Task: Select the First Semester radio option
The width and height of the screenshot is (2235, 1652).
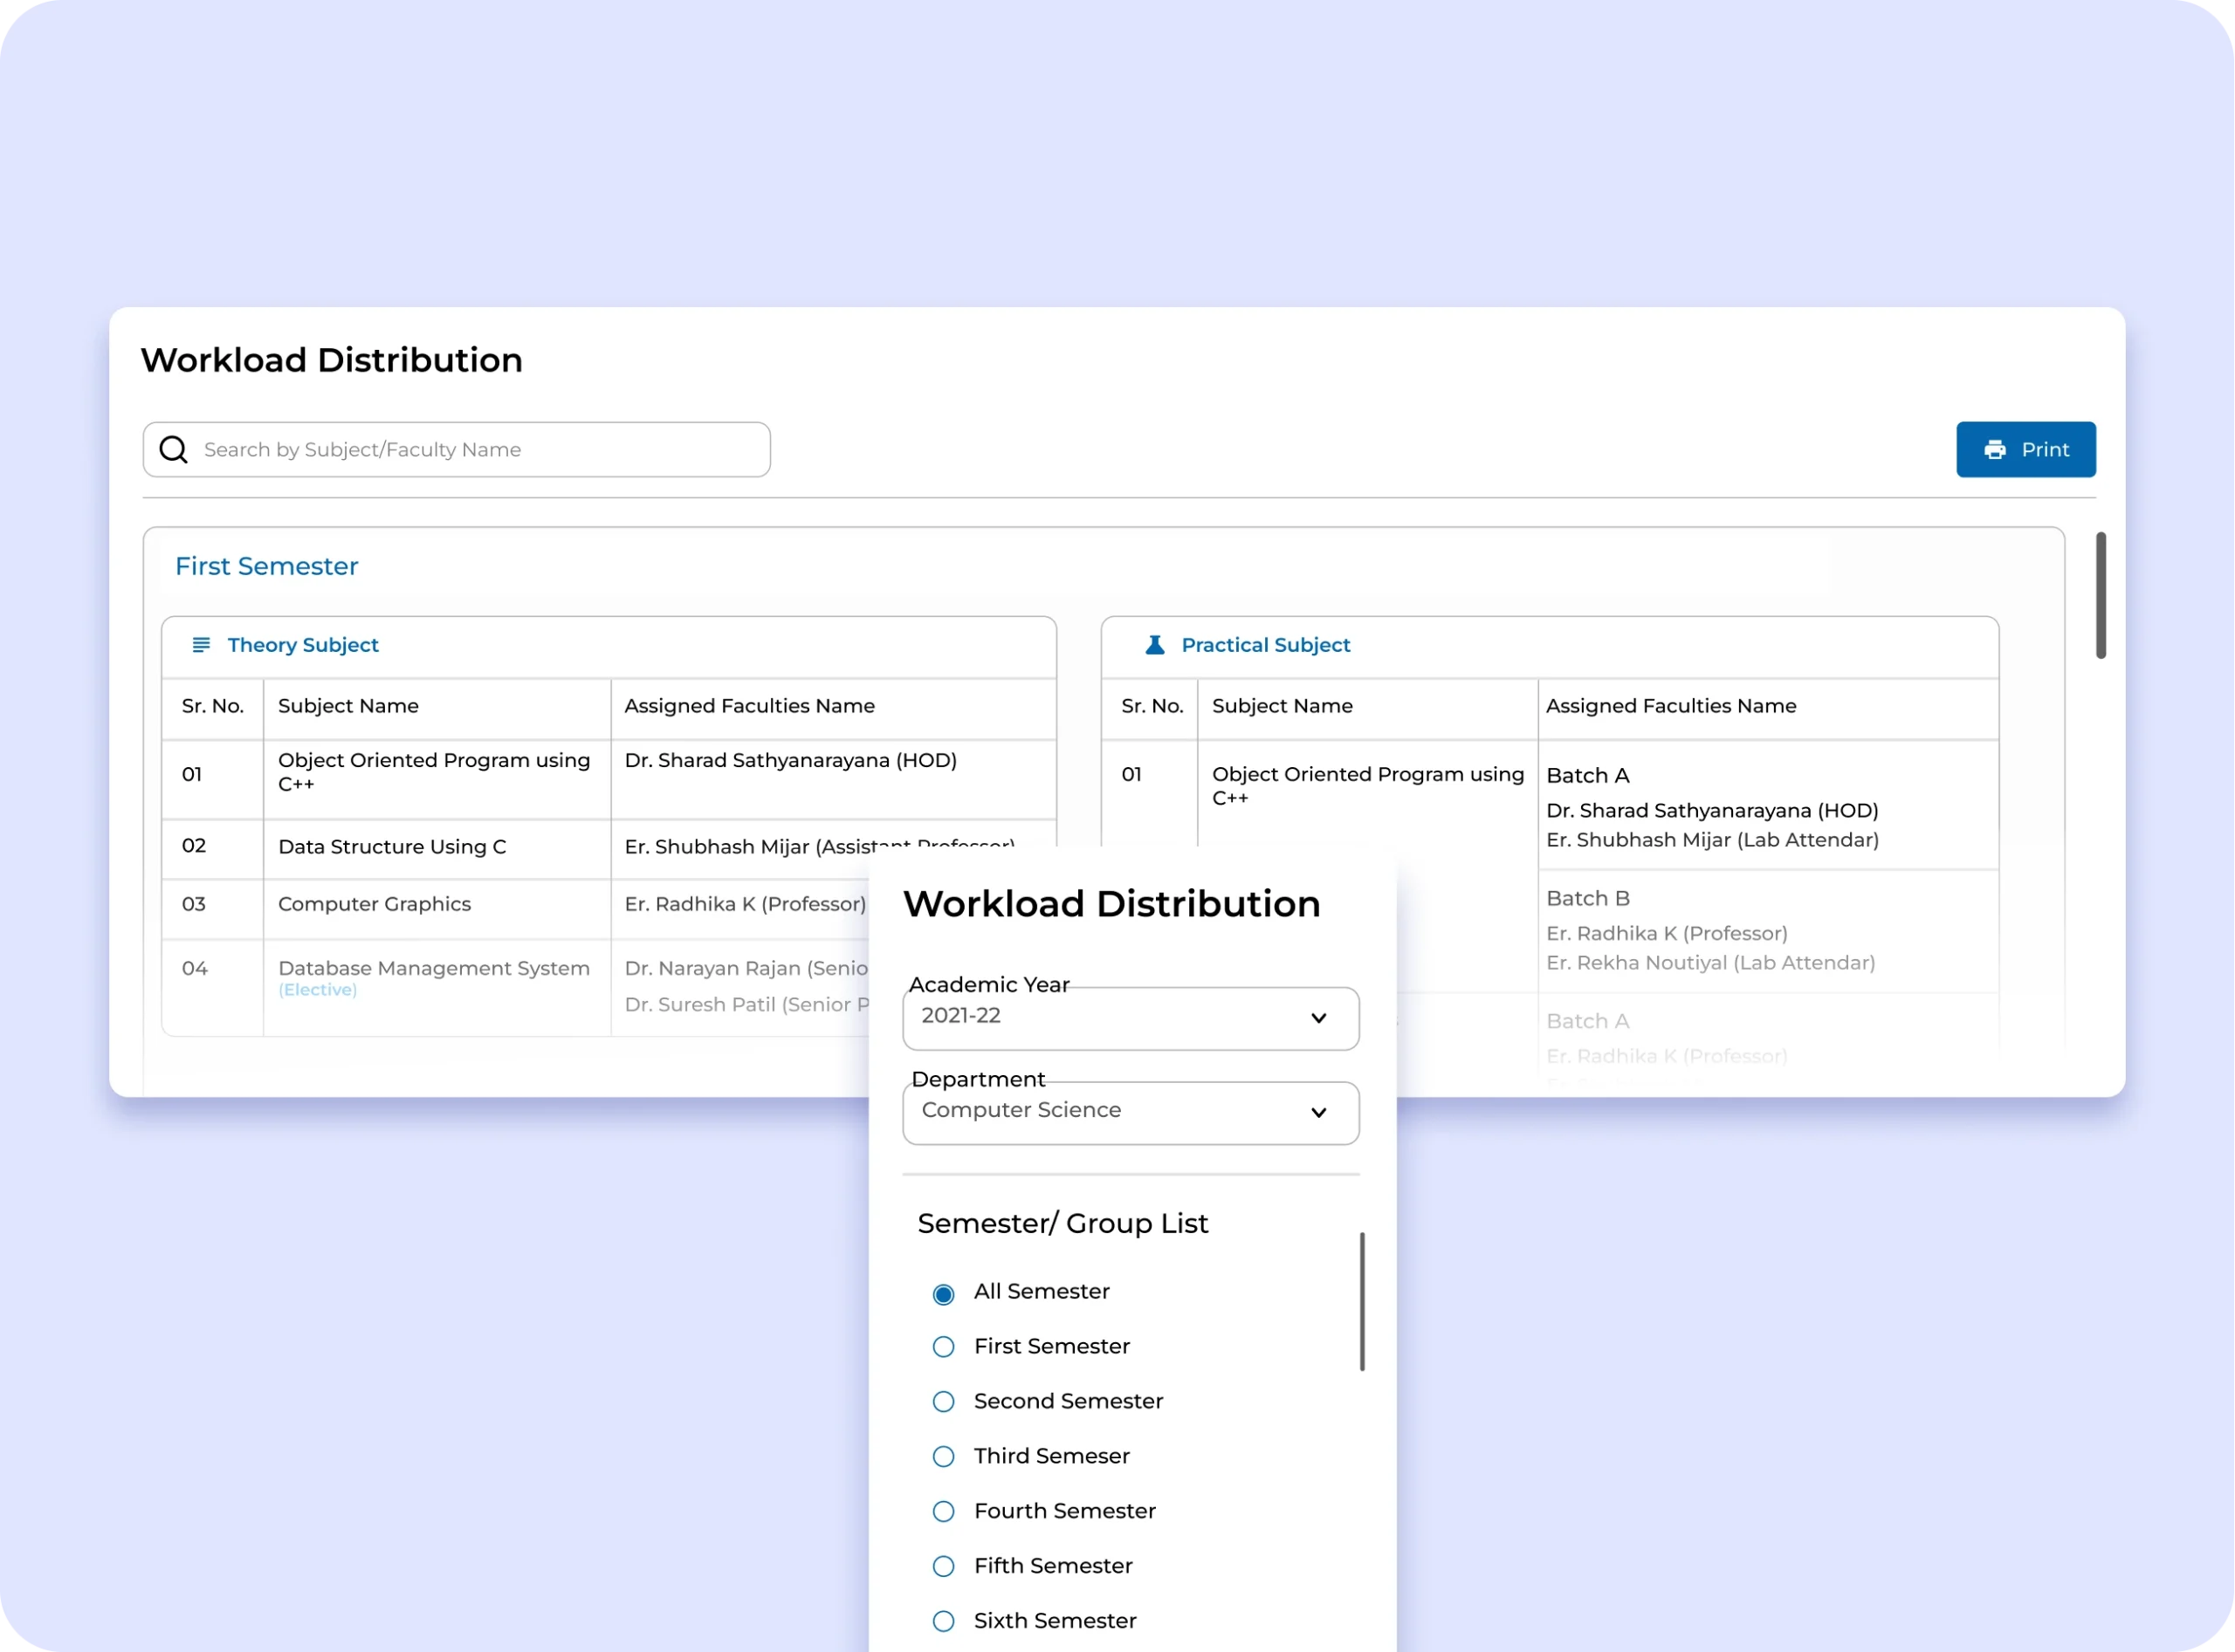Action: tap(944, 1347)
